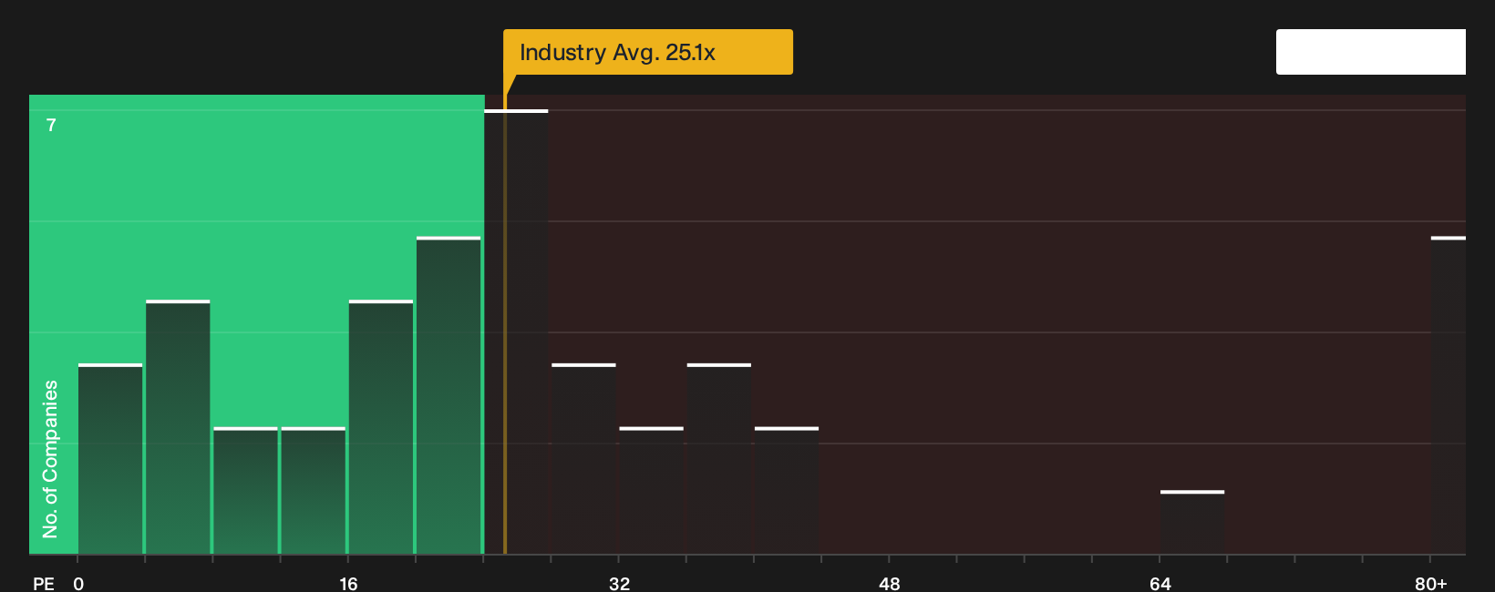Viewport: 1495px width, 592px height.
Task: Click the green bar just before the industry average
Action: coord(448,395)
